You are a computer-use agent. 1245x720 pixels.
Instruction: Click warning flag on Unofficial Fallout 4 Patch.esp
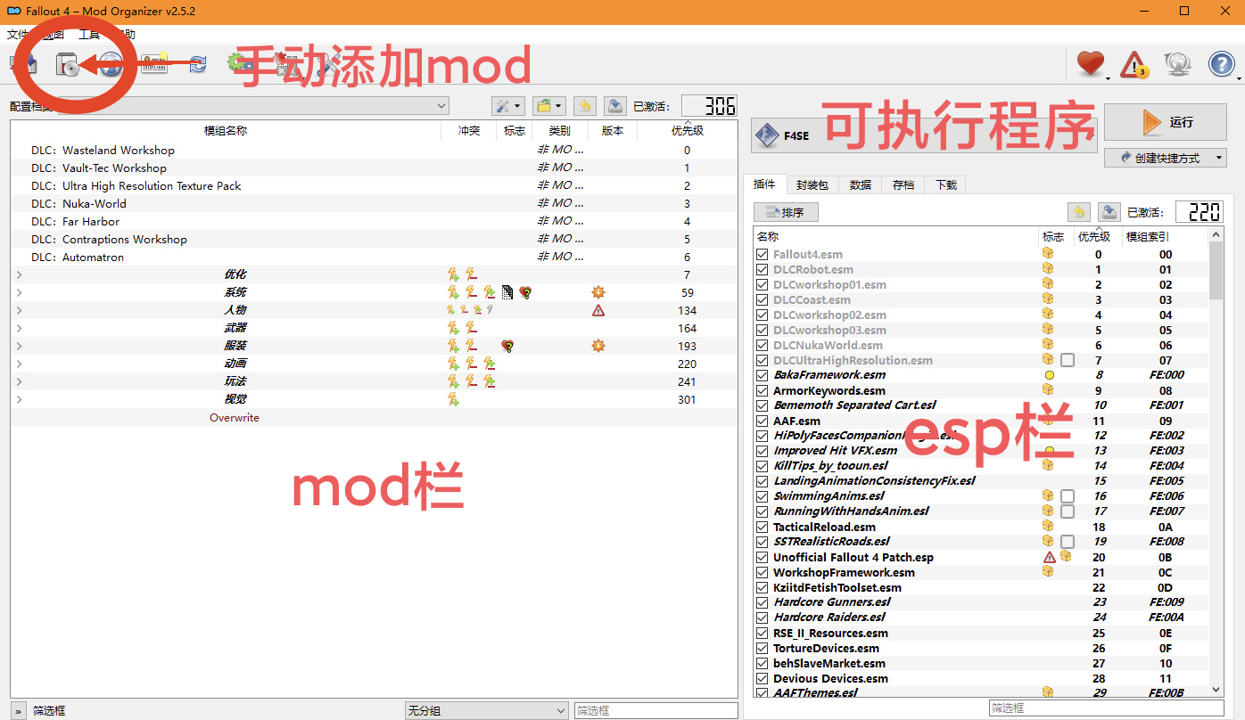click(x=1050, y=557)
